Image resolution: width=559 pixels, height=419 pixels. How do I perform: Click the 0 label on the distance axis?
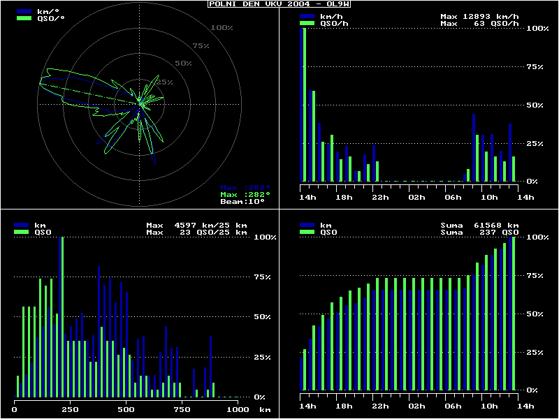pos(15,410)
